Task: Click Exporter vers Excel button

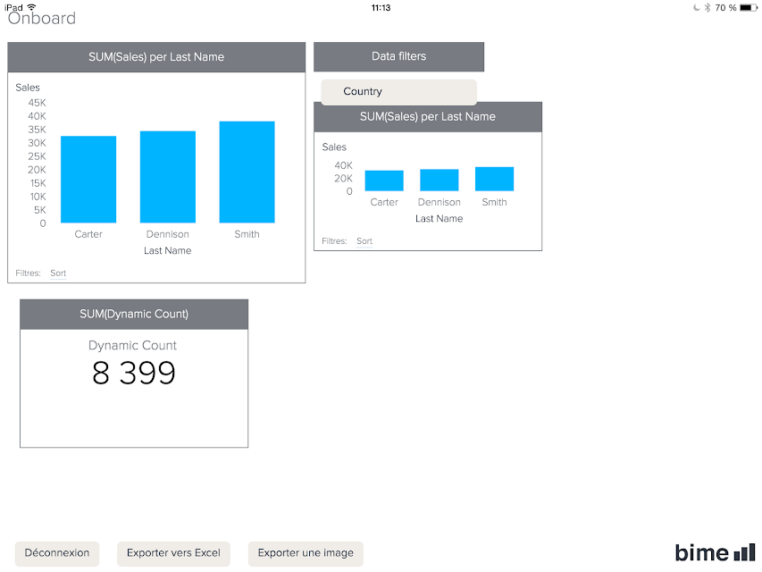Action: click(173, 553)
